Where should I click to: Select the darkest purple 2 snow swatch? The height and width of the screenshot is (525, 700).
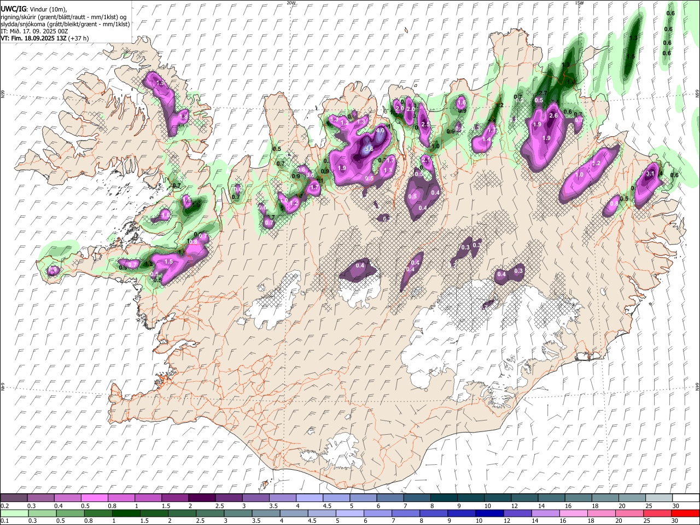click(201, 498)
